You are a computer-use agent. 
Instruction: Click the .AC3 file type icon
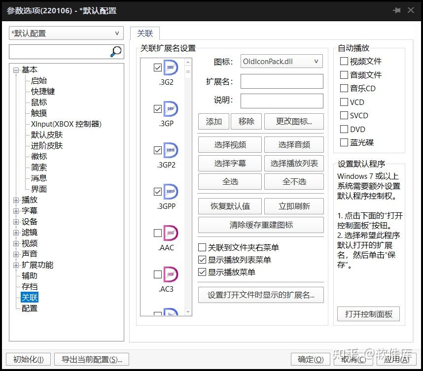point(171,274)
